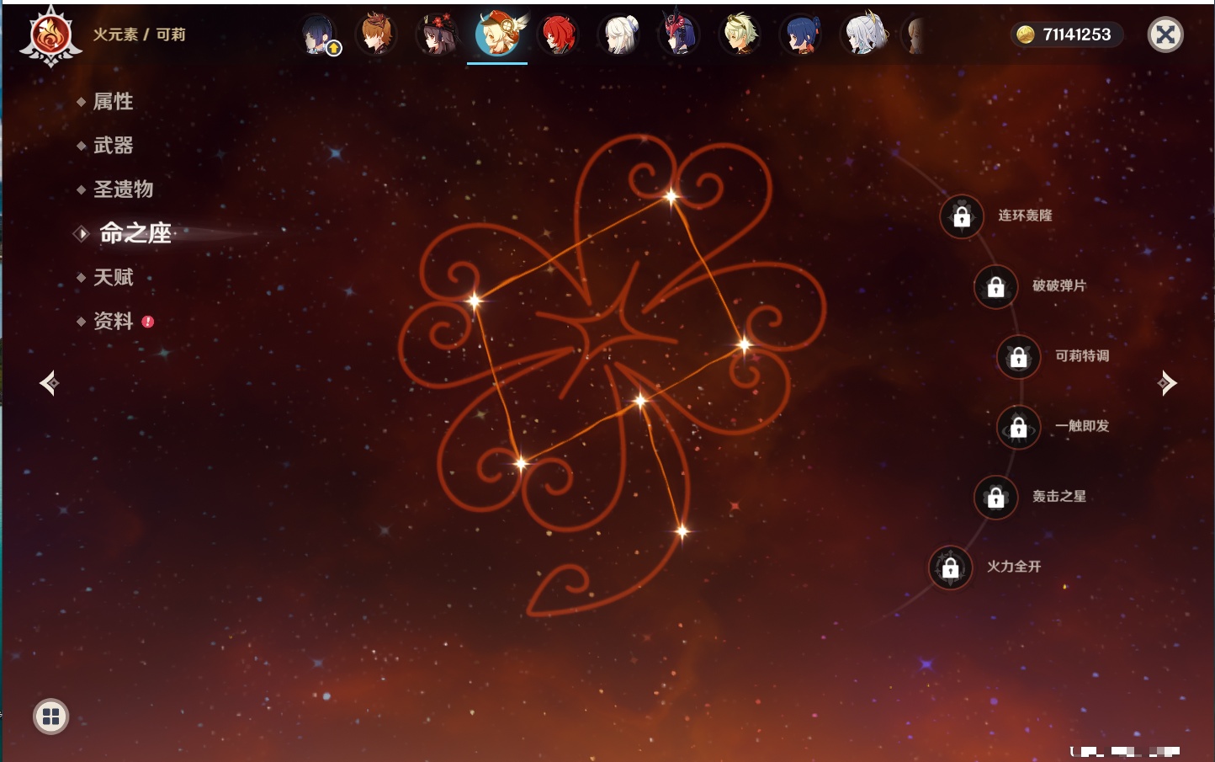
Task: Click the lock icon beside 一触即发
Action: [x=1018, y=427]
